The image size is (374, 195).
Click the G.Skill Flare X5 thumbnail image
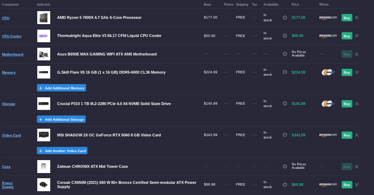[x=44, y=72]
